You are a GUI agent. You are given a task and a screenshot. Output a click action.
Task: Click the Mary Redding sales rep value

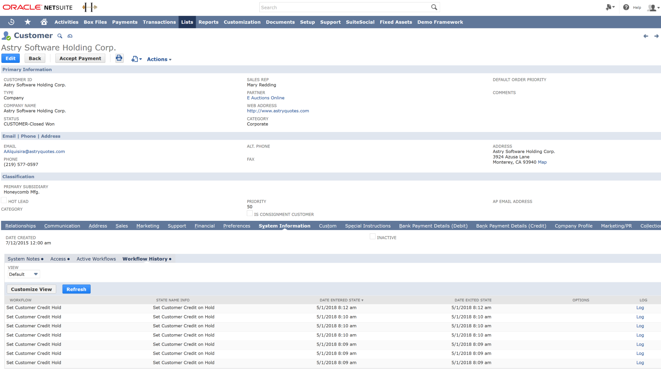point(261,85)
